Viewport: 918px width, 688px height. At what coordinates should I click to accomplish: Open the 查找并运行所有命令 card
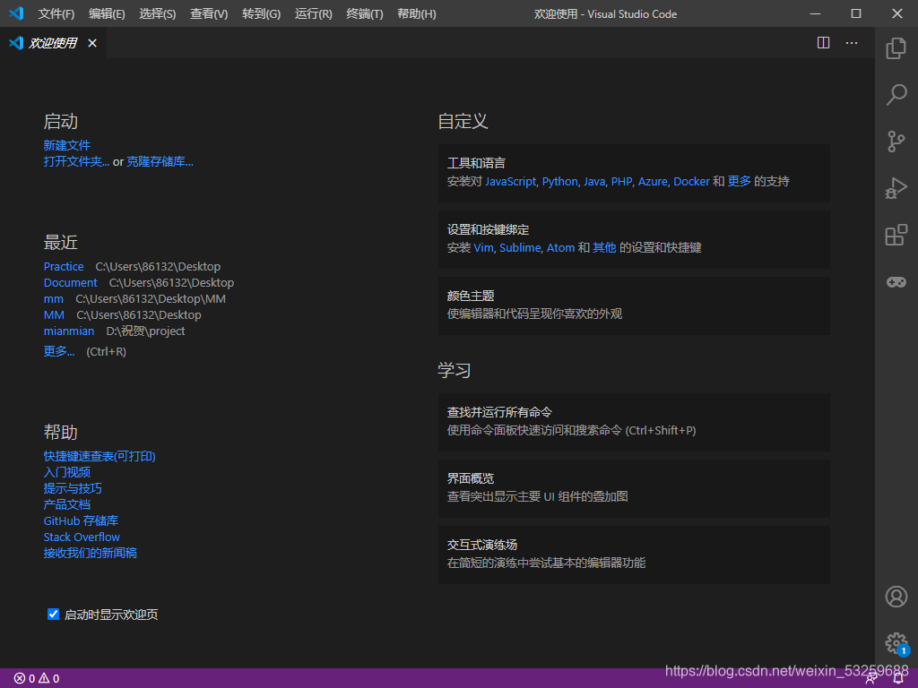point(634,422)
